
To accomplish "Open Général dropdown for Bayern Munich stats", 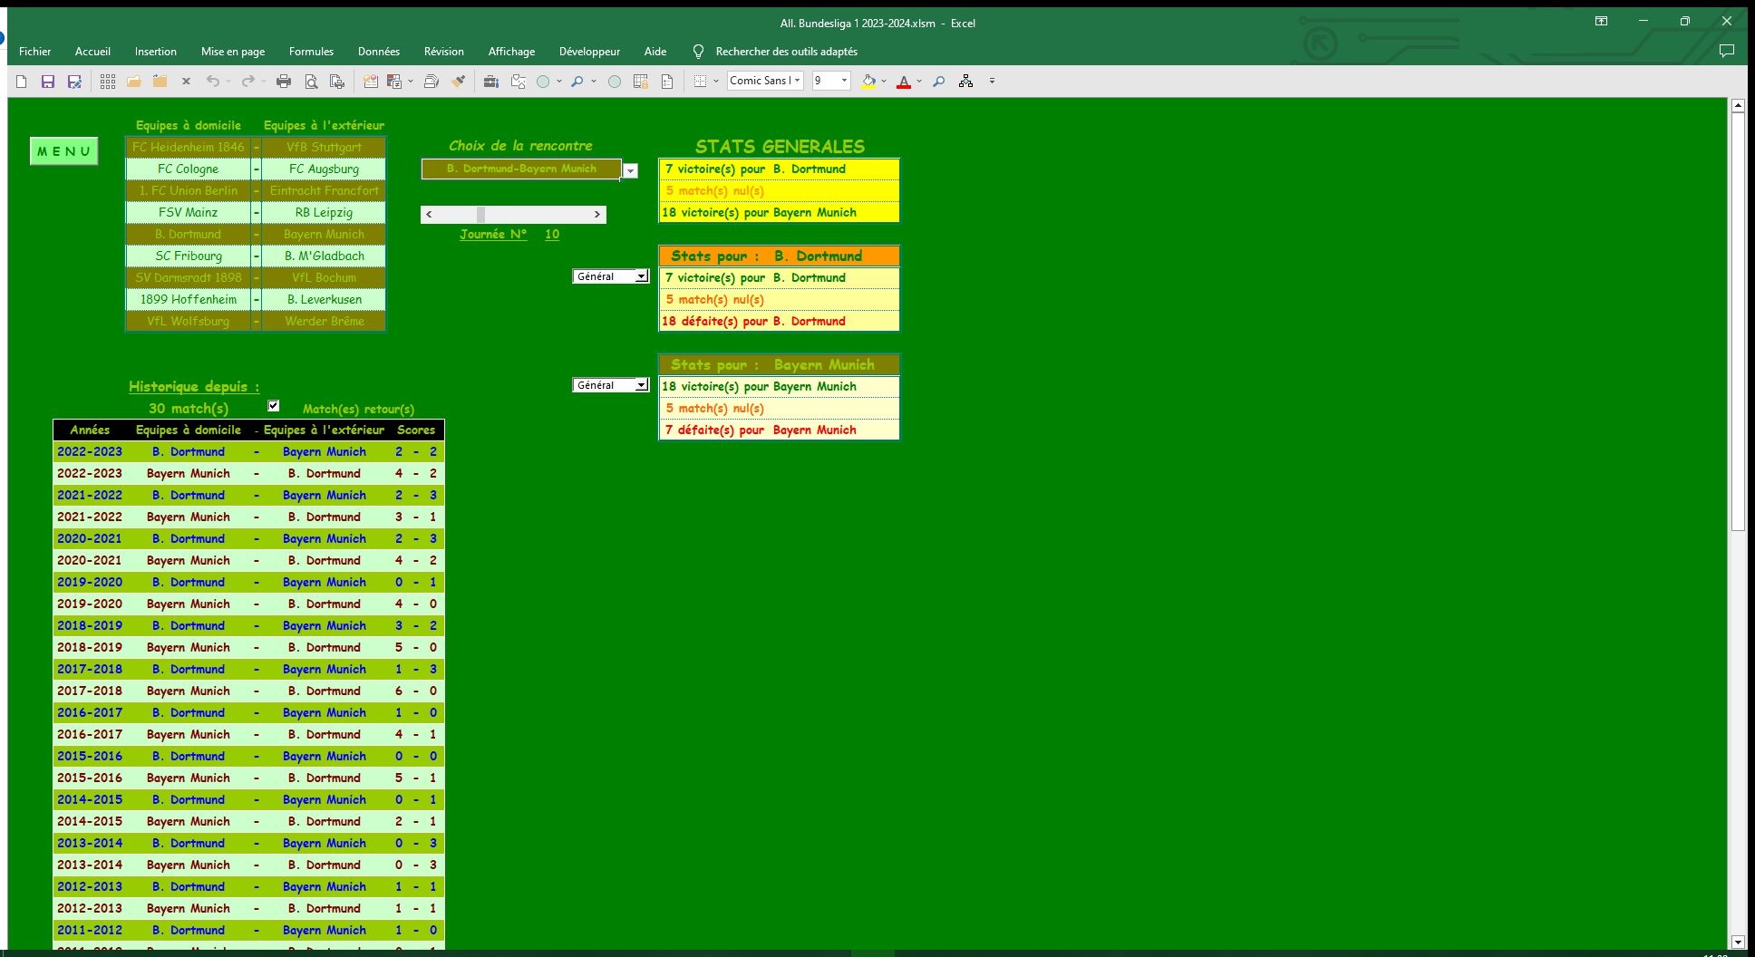I will click(x=641, y=385).
